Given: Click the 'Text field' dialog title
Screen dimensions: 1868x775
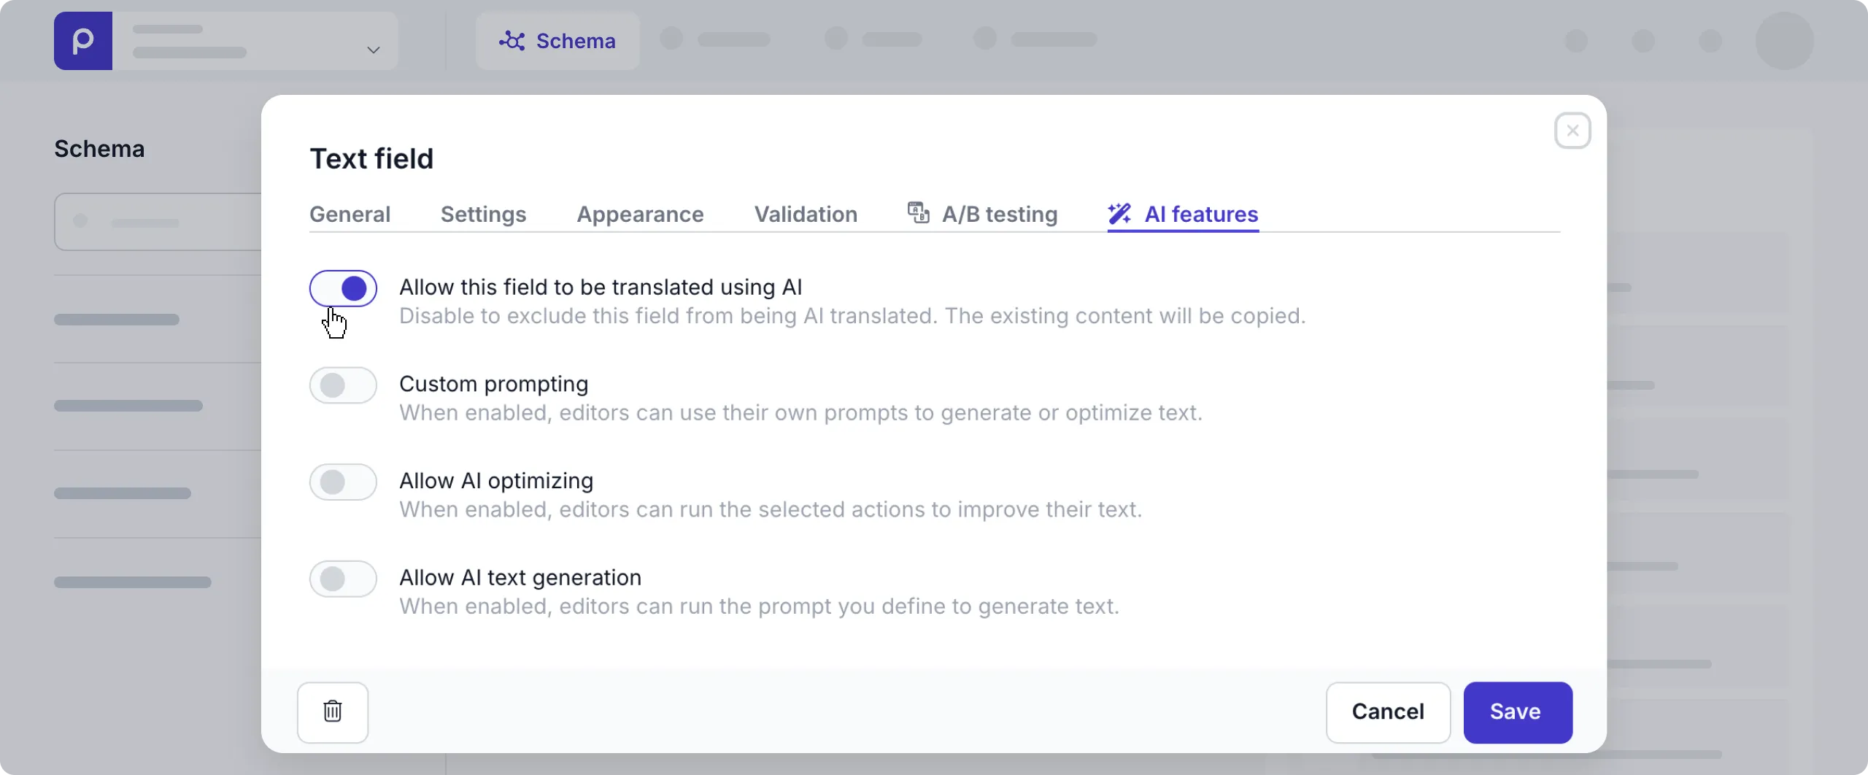Looking at the screenshot, I should coord(372,158).
